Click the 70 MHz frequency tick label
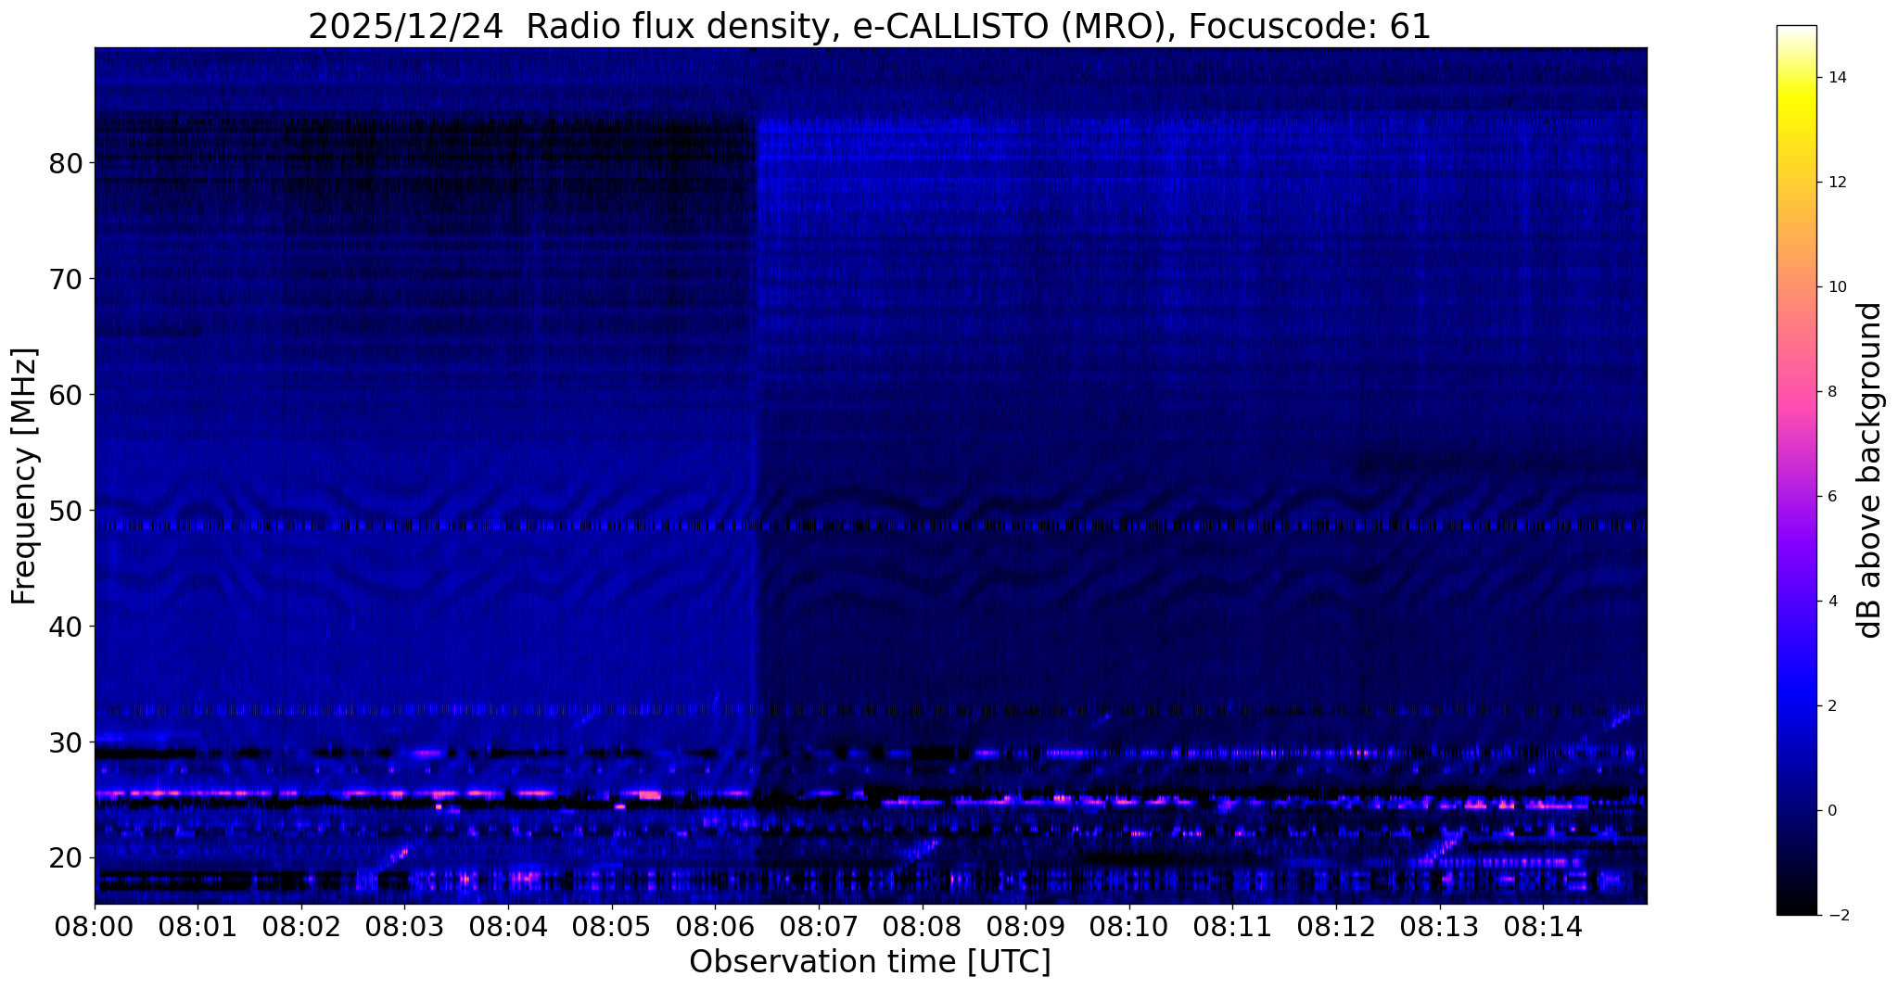 [x=66, y=279]
